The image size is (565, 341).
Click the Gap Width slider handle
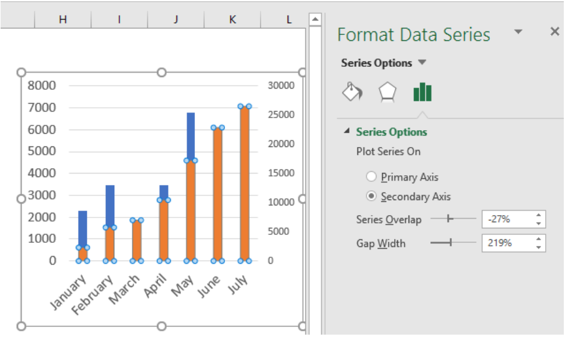(451, 242)
